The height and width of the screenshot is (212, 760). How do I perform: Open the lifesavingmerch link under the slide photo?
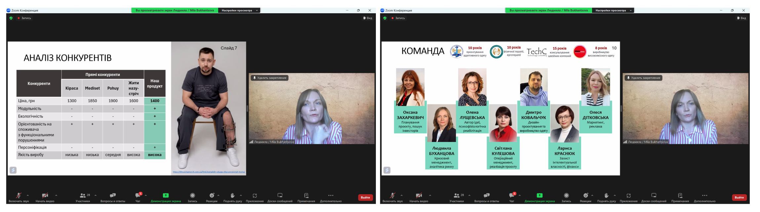click(209, 172)
